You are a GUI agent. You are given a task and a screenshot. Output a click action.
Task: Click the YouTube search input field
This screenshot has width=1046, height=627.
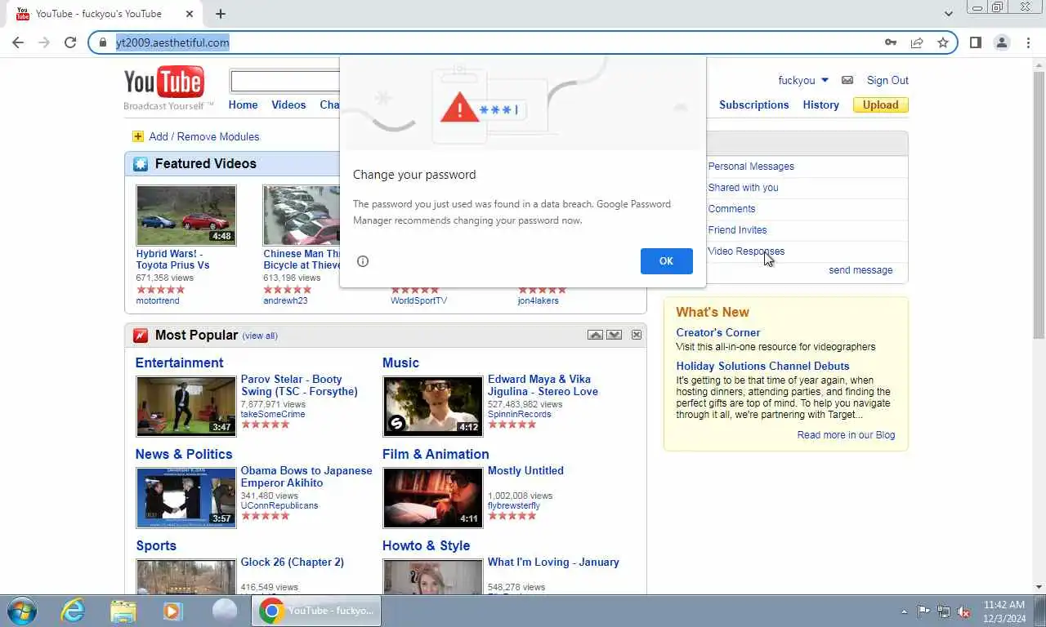coord(285,81)
